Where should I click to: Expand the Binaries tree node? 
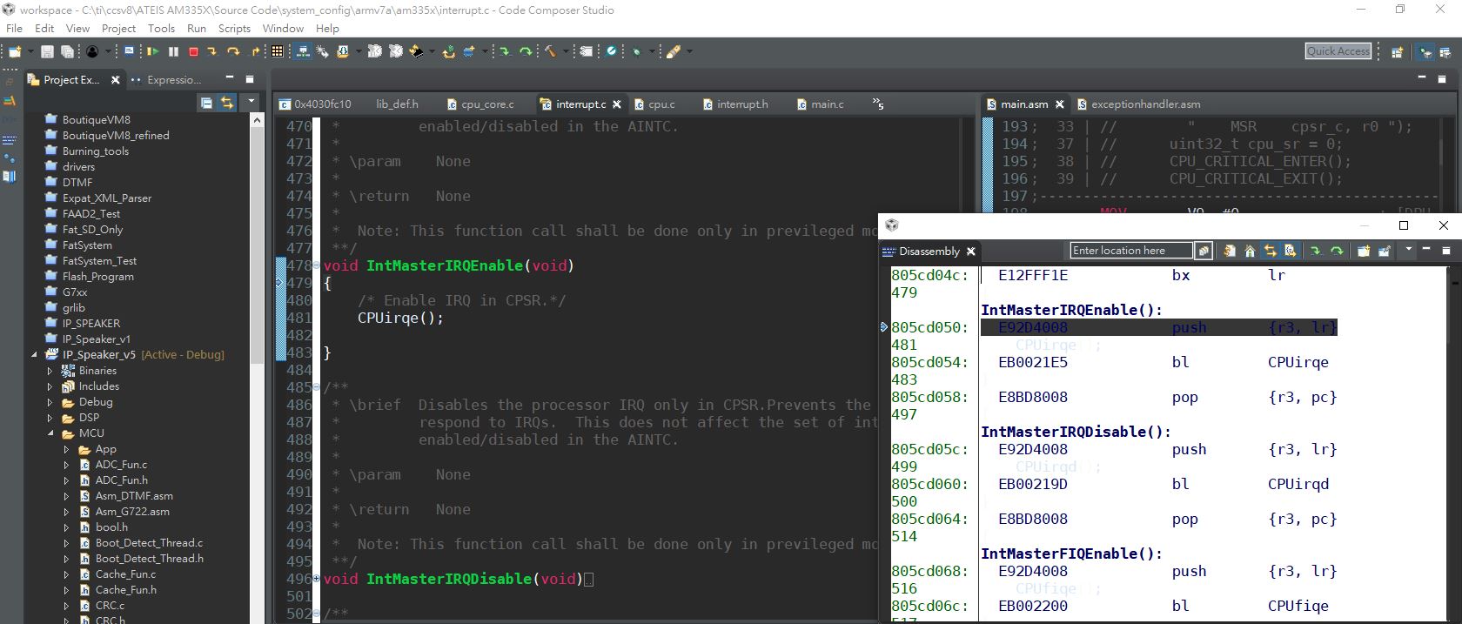pos(50,371)
